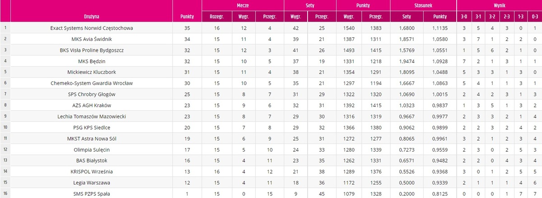Click PSG KPS Siedlce team name

tap(92, 127)
